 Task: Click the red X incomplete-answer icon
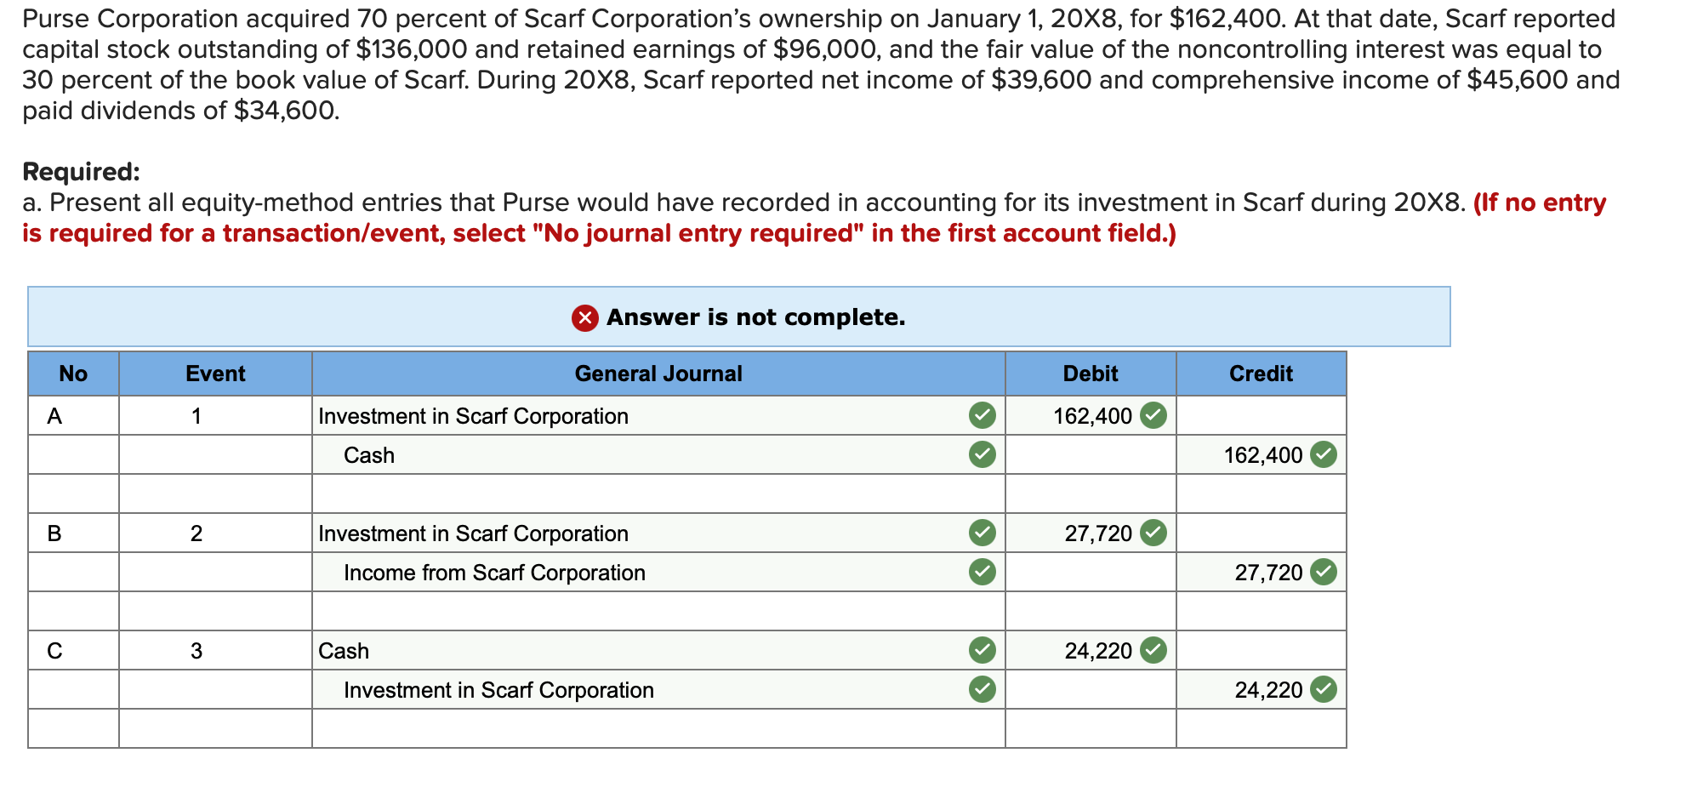[x=585, y=317]
